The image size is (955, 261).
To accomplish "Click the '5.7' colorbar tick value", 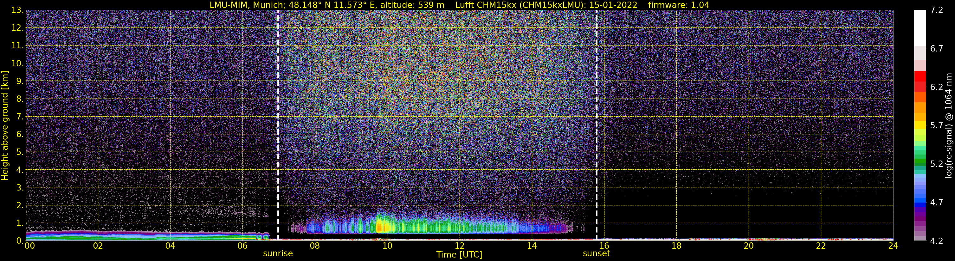I will (937, 125).
